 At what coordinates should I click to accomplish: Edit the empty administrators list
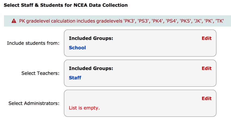[x=207, y=98]
